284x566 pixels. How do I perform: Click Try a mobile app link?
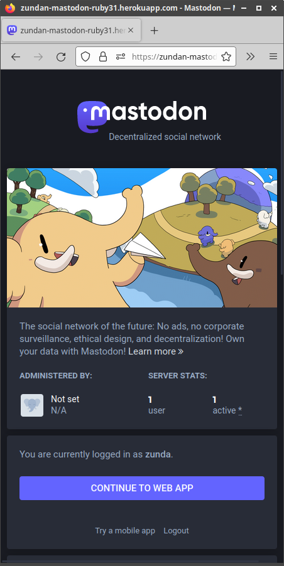click(x=125, y=531)
